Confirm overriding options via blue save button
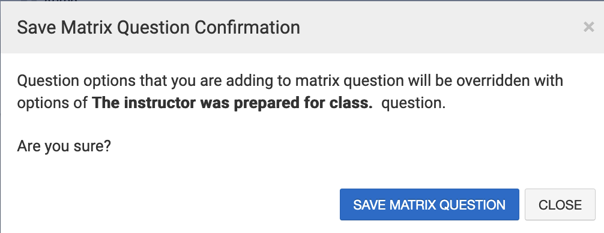Viewport: 604px width, 233px height. point(429,205)
